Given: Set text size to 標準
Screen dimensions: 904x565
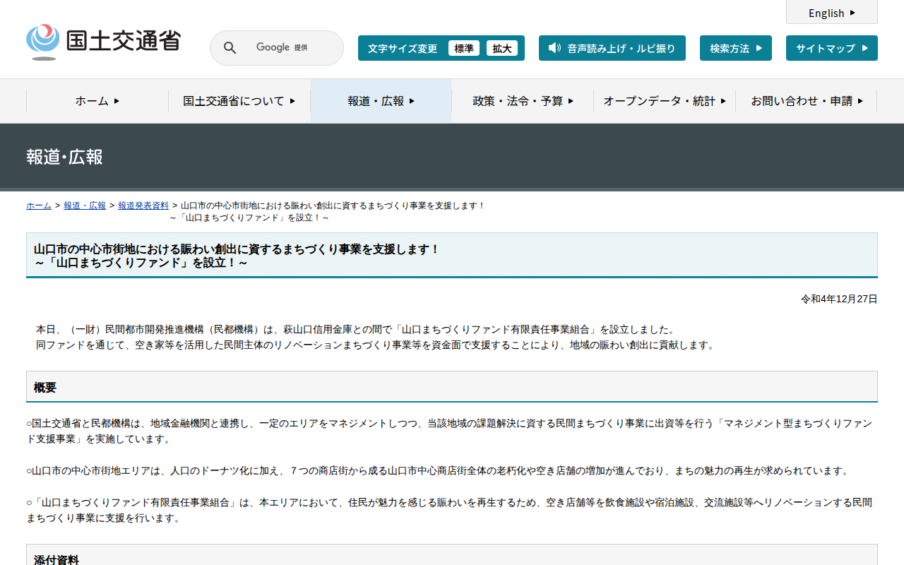Looking at the screenshot, I should point(464,48).
